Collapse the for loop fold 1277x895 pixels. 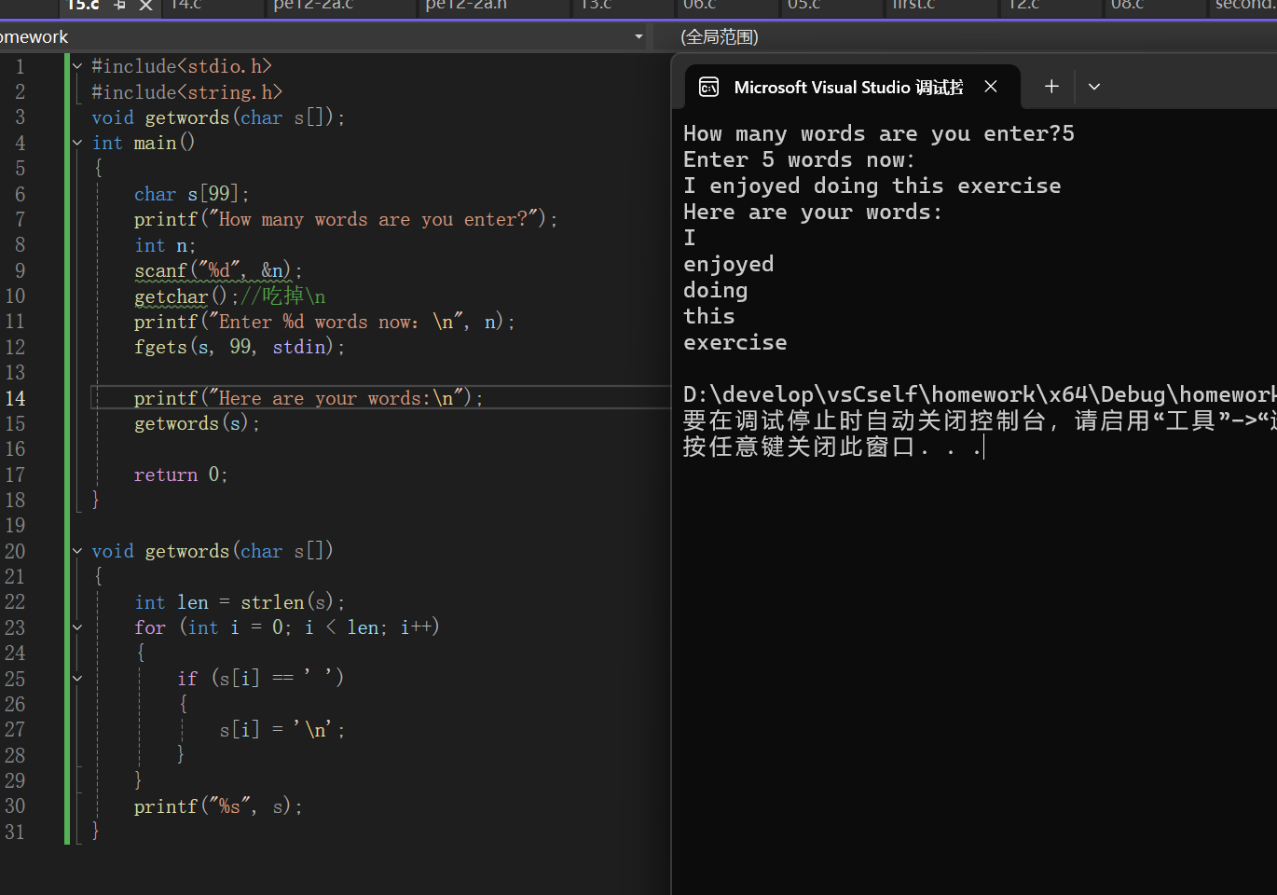coord(77,627)
